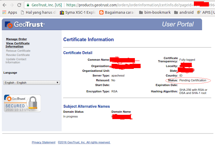Click the 'Domain Name' column header
Image resolution: width=215 pixels, height=151 pixels.
pyautogui.click(x=121, y=112)
